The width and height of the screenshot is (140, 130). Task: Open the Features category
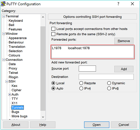(x=15, y=29)
